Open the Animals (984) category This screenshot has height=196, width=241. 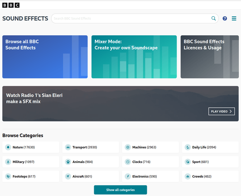(91, 162)
